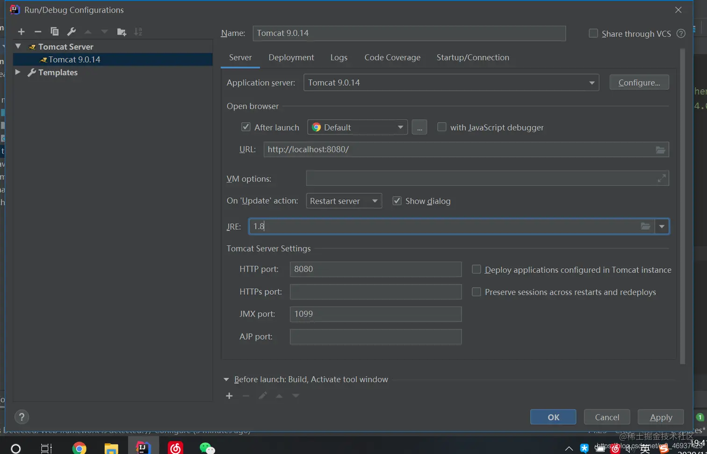The image size is (707, 454).
Task: Click the Share through VCS help icon
Action: 681,34
